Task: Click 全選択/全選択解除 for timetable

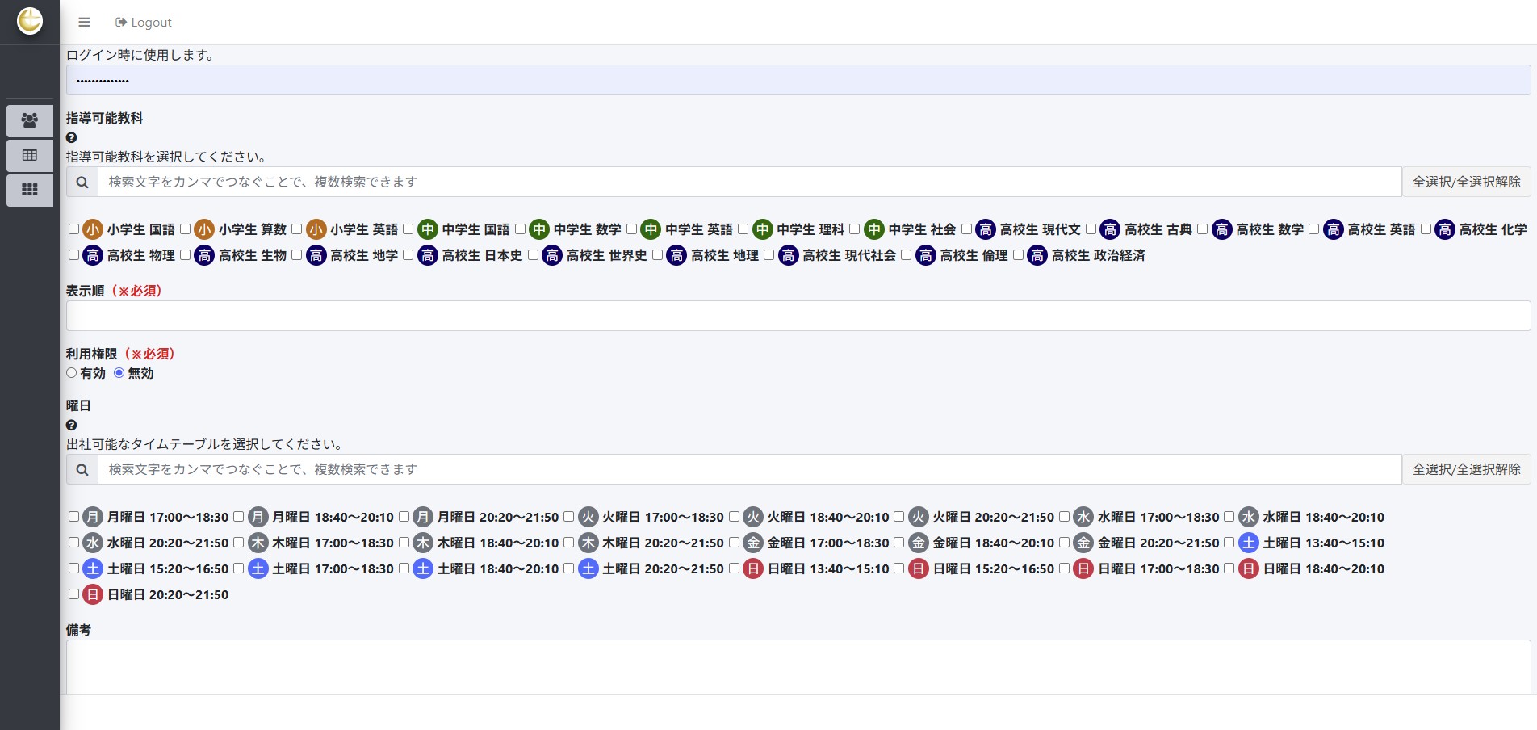Action: (1466, 470)
